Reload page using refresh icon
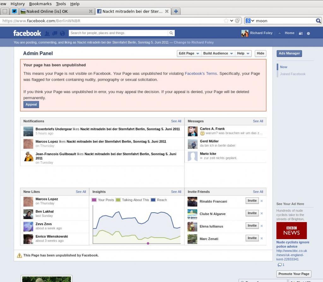The height and width of the screenshot is (282, 323). (237, 21)
